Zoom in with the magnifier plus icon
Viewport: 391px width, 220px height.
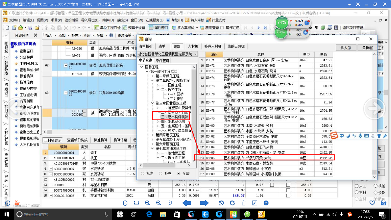pos(147,203)
